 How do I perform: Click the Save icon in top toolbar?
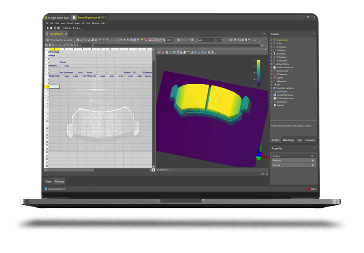pos(55,28)
